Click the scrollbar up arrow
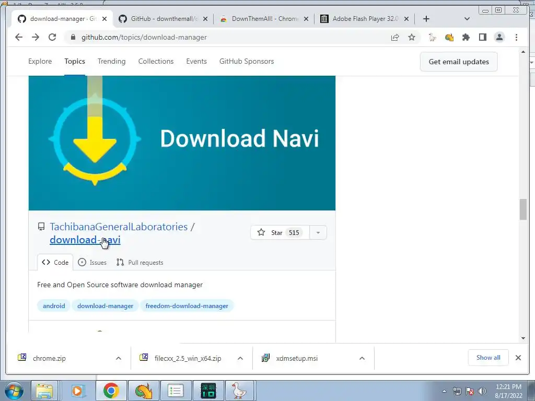 pyautogui.click(x=523, y=52)
